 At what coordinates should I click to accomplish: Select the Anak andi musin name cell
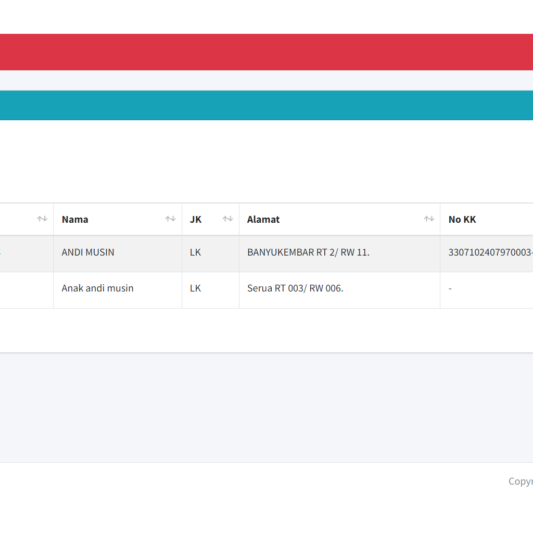click(x=98, y=288)
